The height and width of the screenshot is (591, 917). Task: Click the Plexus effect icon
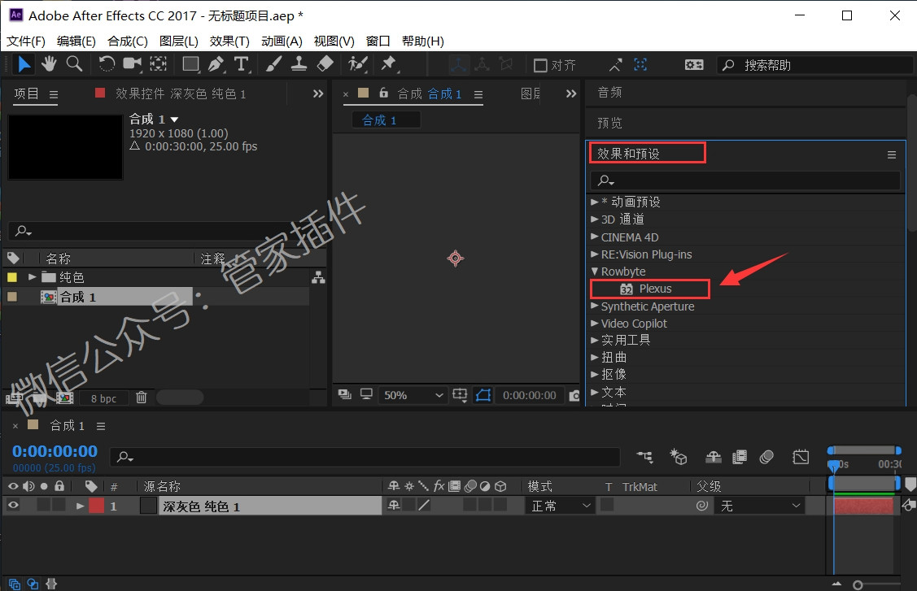click(x=627, y=289)
